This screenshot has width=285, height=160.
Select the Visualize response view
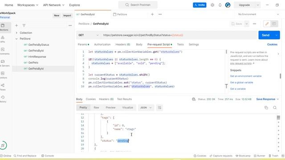coord(128,108)
